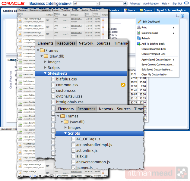190x181 pixels.
Task: Click the Sign Out link
Action: click(x=177, y=4)
